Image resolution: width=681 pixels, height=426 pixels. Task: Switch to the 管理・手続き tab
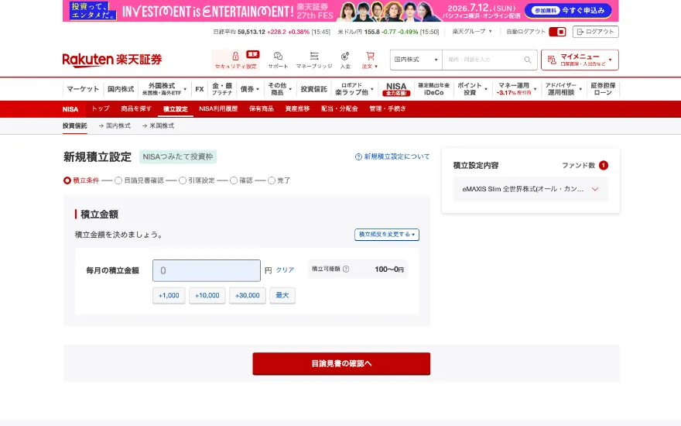coord(388,108)
